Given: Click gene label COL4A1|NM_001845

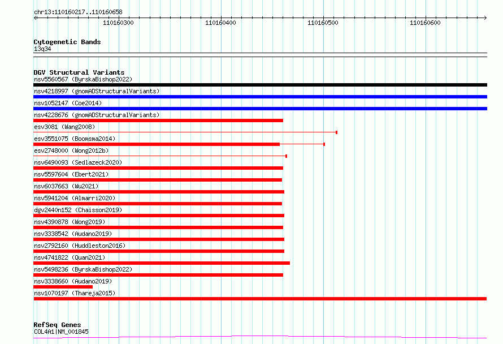Looking at the screenshot, I should click(61, 332).
